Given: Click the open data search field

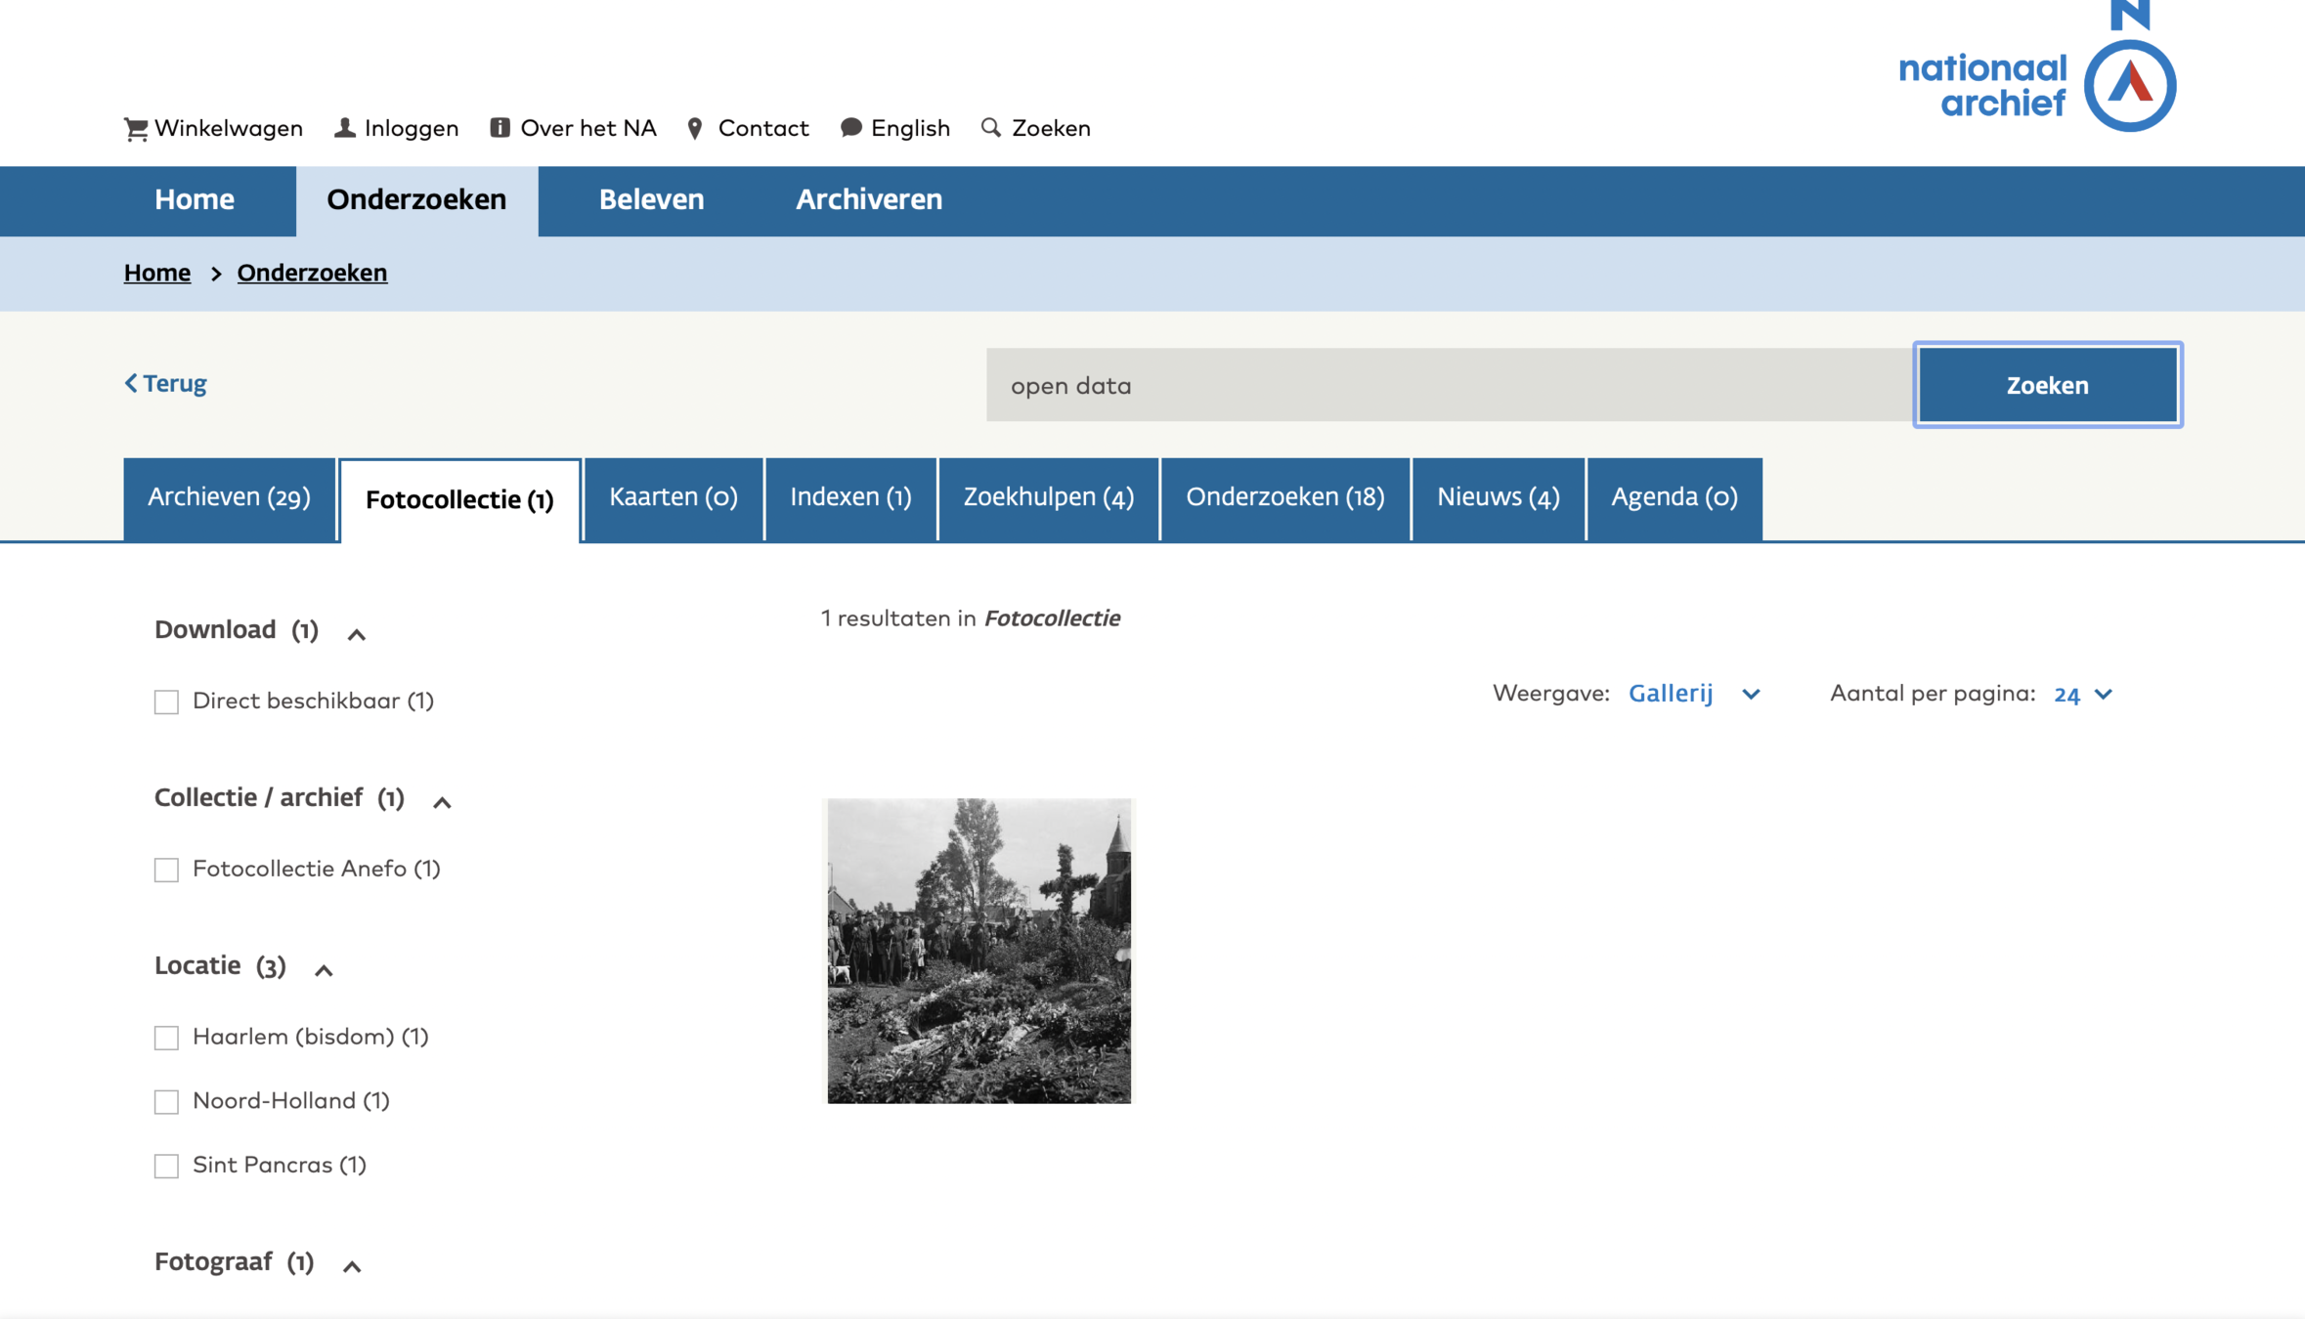Looking at the screenshot, I should tap(1448, 385).
